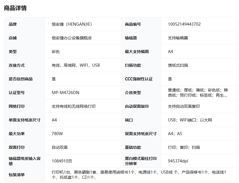
Task: Select value A4；A5
Action: [175, 134]
